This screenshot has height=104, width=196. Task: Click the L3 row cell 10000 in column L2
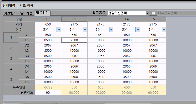tap(74, 61)
